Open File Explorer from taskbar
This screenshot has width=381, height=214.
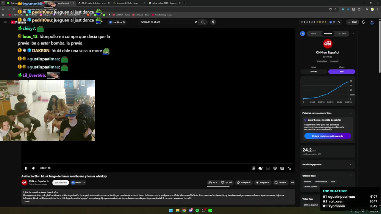(177, 210)
